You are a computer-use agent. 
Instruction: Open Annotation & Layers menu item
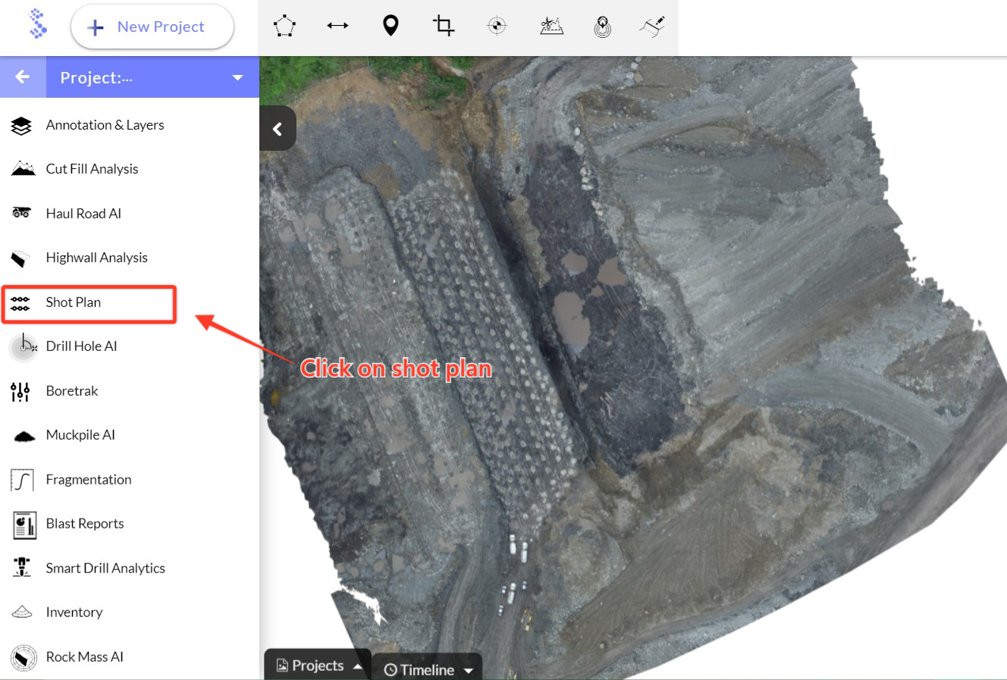click(105, 125)
